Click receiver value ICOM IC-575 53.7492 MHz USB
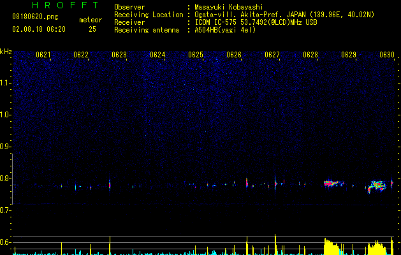This screenshot has height=255, width=401. coord(256,22)
